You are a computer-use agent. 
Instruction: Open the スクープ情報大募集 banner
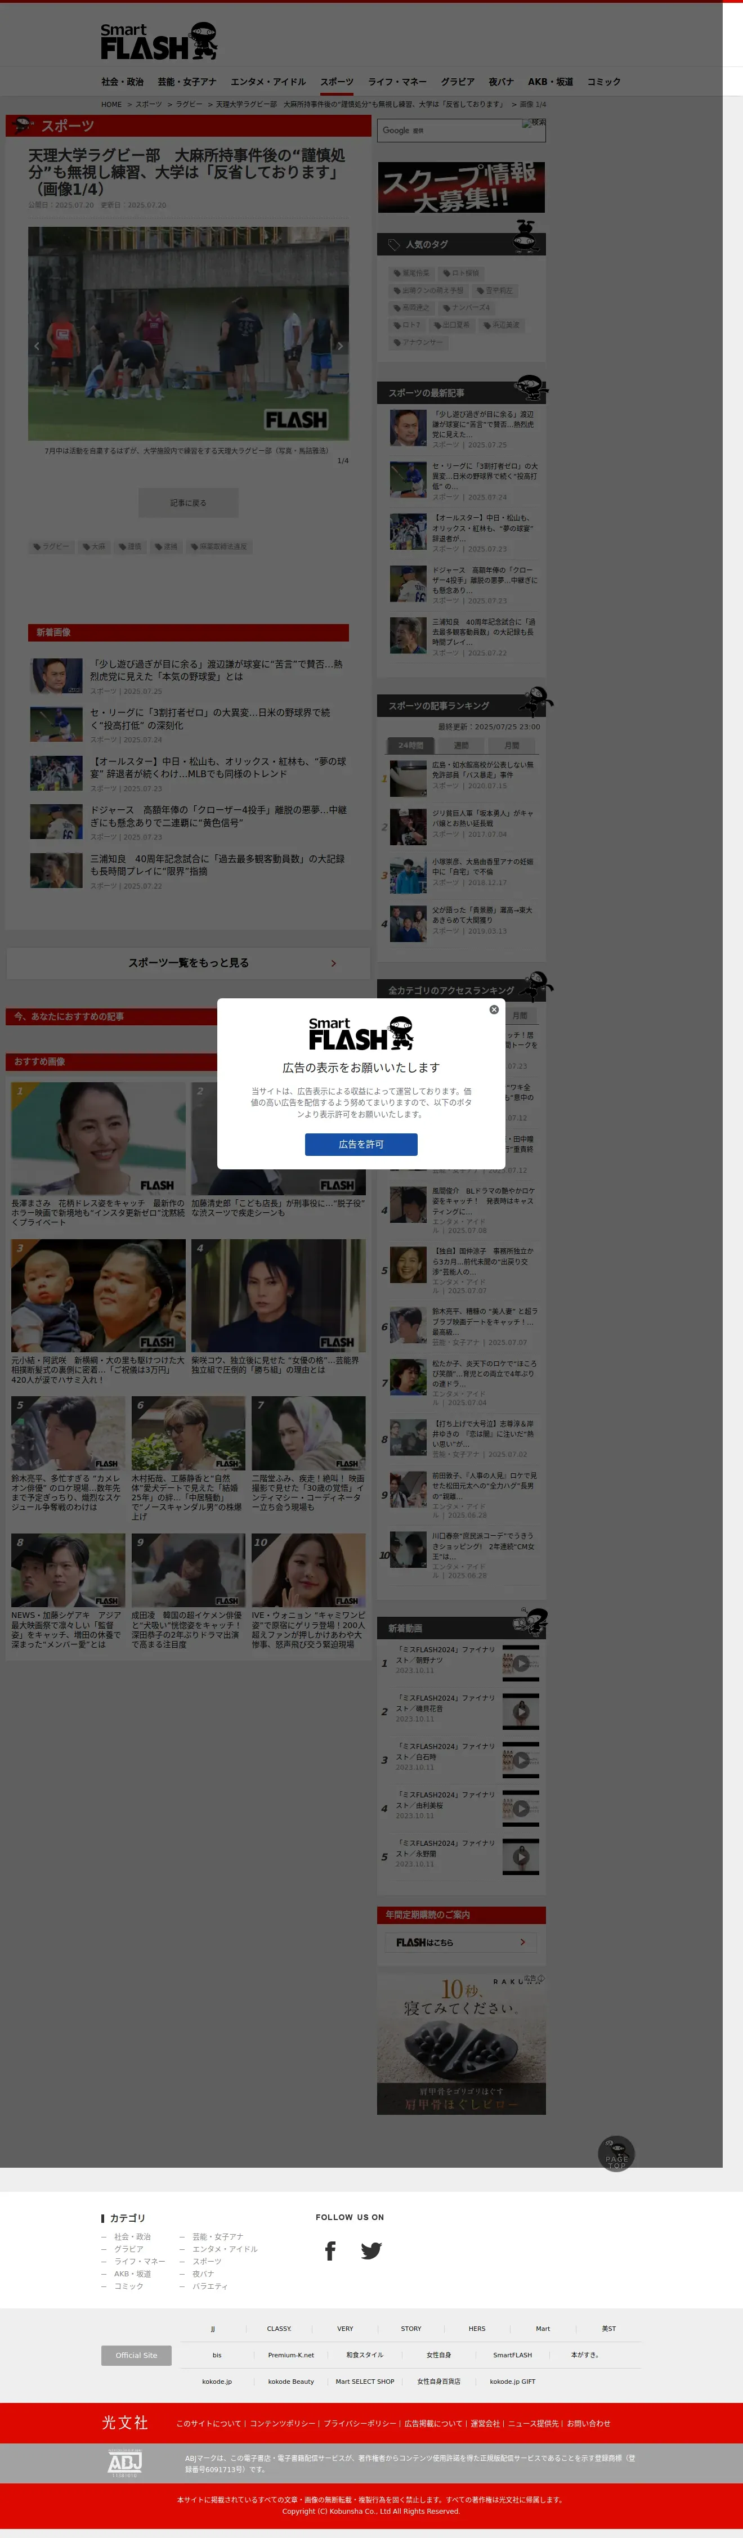[461, 187]
